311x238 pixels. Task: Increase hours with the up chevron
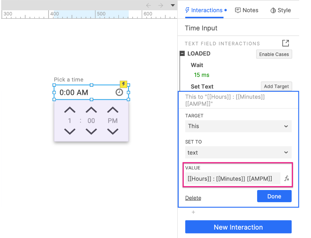click(x=70, y=110)
